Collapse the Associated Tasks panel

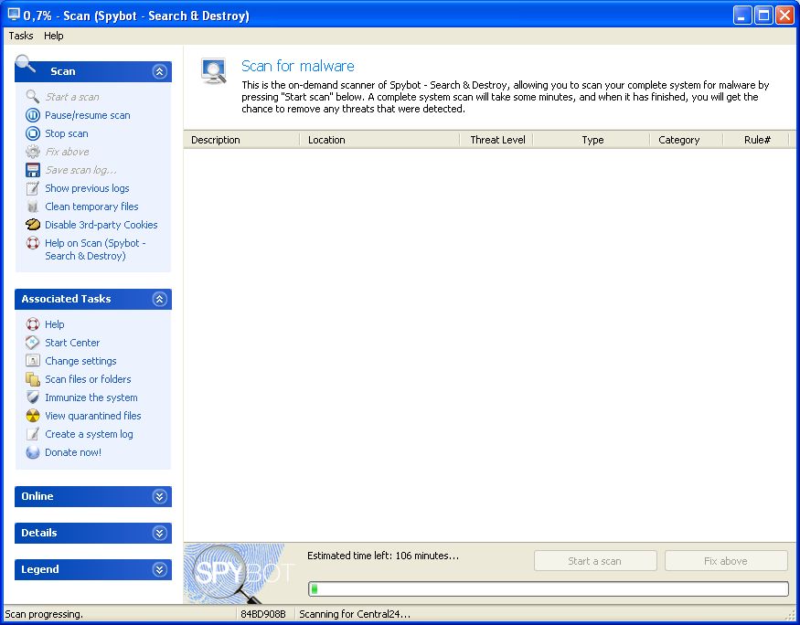click(x=160, y=299)
